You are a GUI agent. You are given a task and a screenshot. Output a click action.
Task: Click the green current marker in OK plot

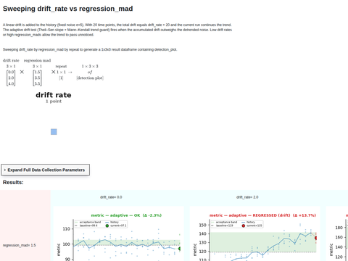pyautogui.click(x=180, y=249)
